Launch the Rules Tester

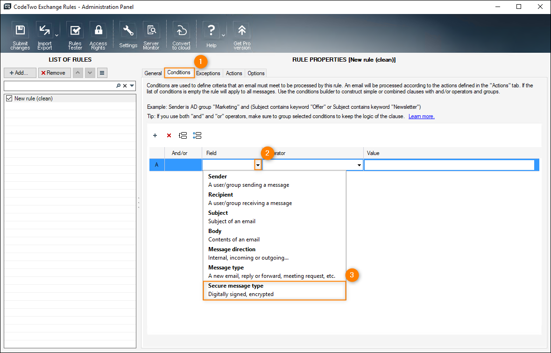[75, 35]
